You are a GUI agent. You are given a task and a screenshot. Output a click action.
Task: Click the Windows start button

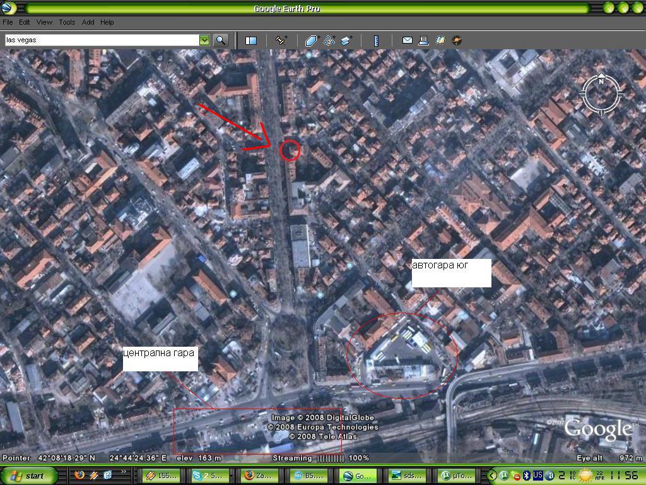28,476
